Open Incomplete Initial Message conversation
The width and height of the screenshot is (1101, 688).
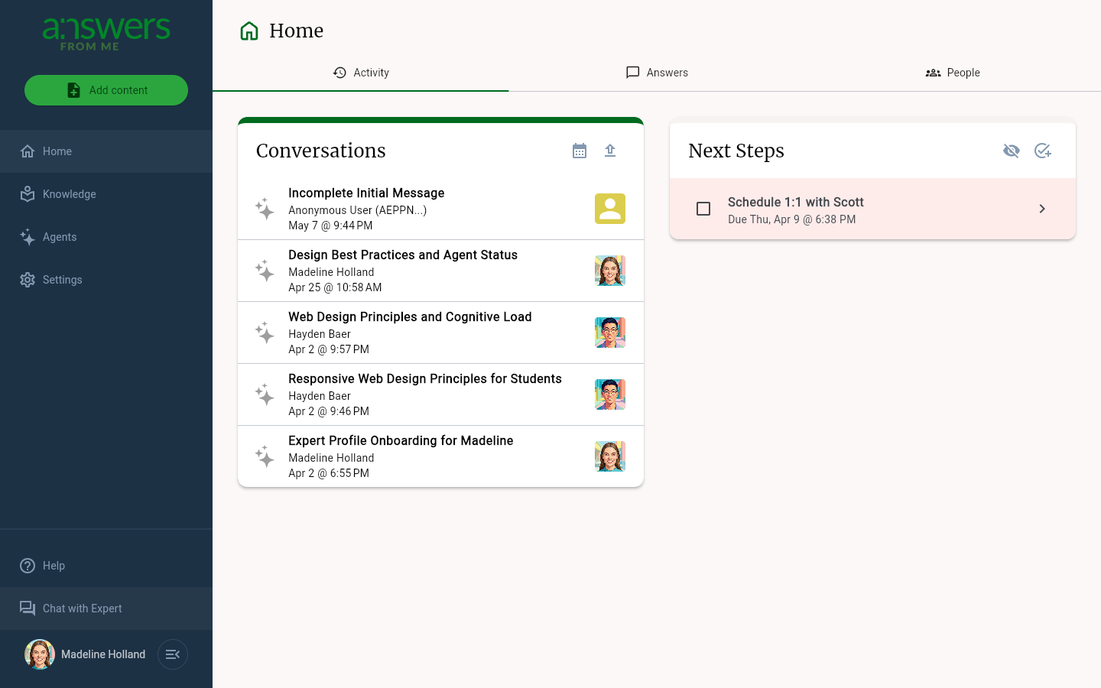tap(440, 209)
